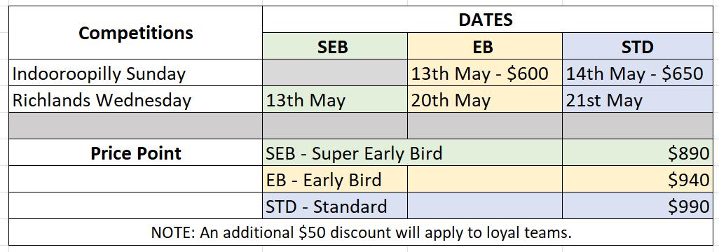719x252 pixels.
Task: Click the loyal teams discount NOTE row
Action: (361, 232)
